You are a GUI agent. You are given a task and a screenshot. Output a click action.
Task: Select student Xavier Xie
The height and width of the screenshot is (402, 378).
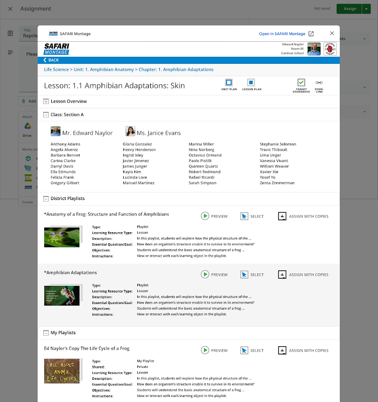pos(269,172)
